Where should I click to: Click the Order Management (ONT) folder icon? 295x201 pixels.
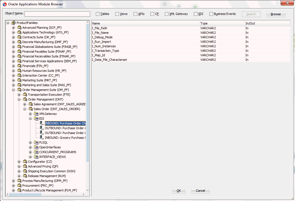point(25,99)
